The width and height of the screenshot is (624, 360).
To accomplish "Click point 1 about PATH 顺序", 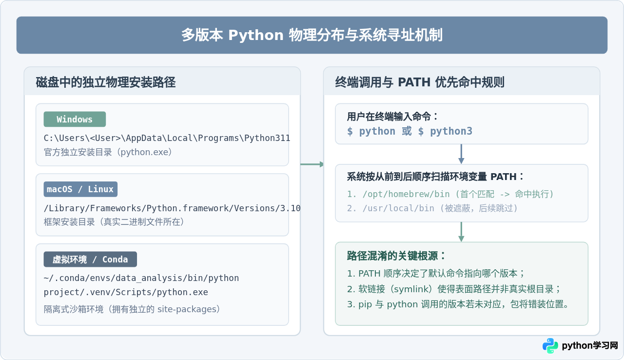I will coord(436,274).
